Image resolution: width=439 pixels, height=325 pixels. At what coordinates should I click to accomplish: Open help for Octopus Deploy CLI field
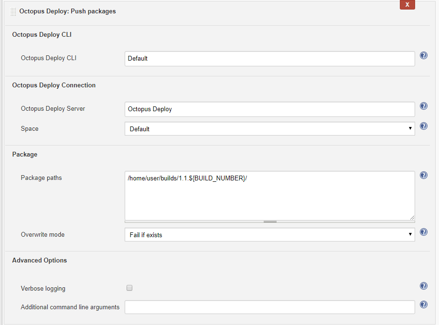(423, 55)
